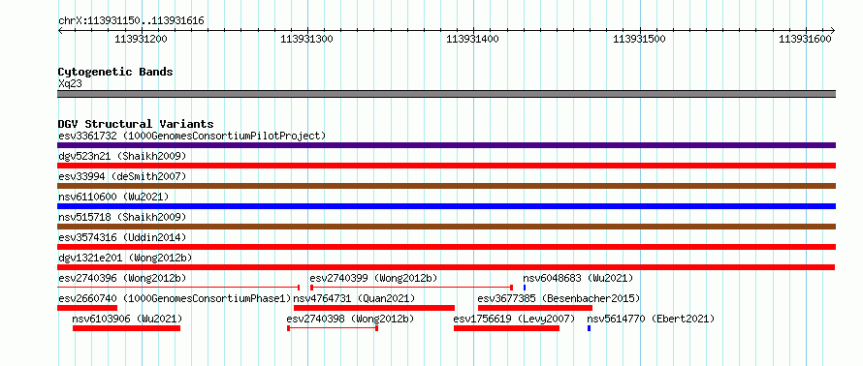
Task: Click the small blue nsv6048683 marker
Action: click(525, 288)
